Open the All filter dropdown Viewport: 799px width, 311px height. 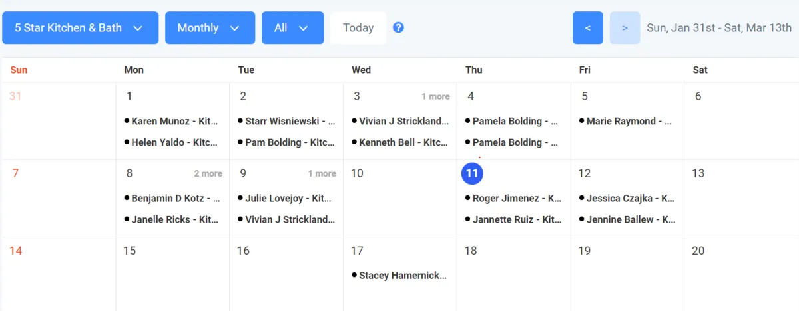click(x=292, y=28)
